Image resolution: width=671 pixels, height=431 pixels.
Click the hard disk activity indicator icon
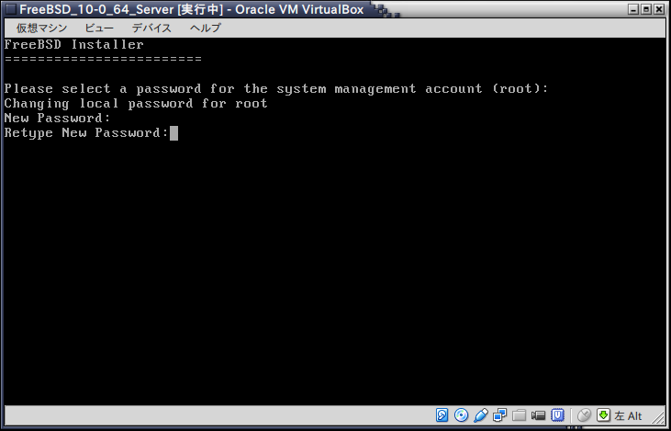point(442,414)
